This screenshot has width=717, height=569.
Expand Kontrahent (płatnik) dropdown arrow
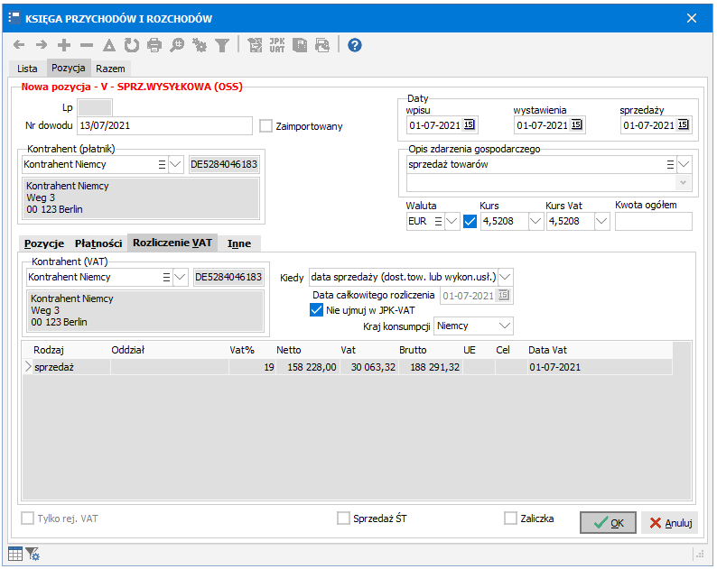point(175,164)
